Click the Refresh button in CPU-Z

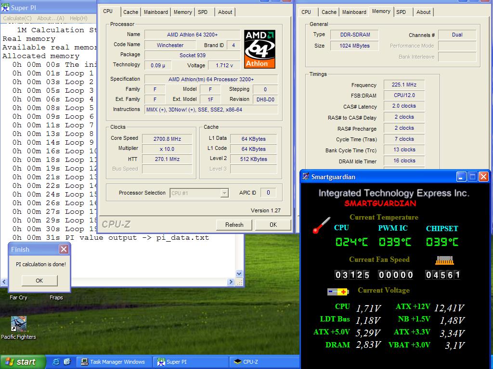pos(234,225)
